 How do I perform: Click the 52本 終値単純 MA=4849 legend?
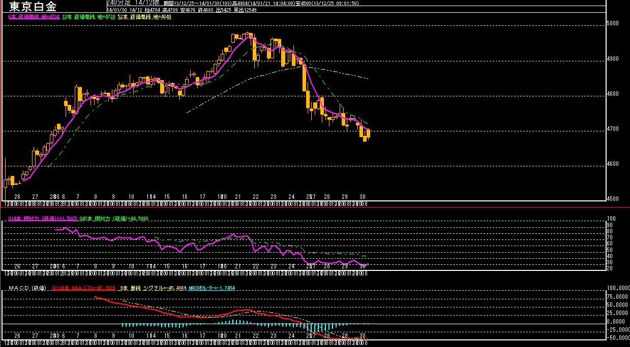144,17
